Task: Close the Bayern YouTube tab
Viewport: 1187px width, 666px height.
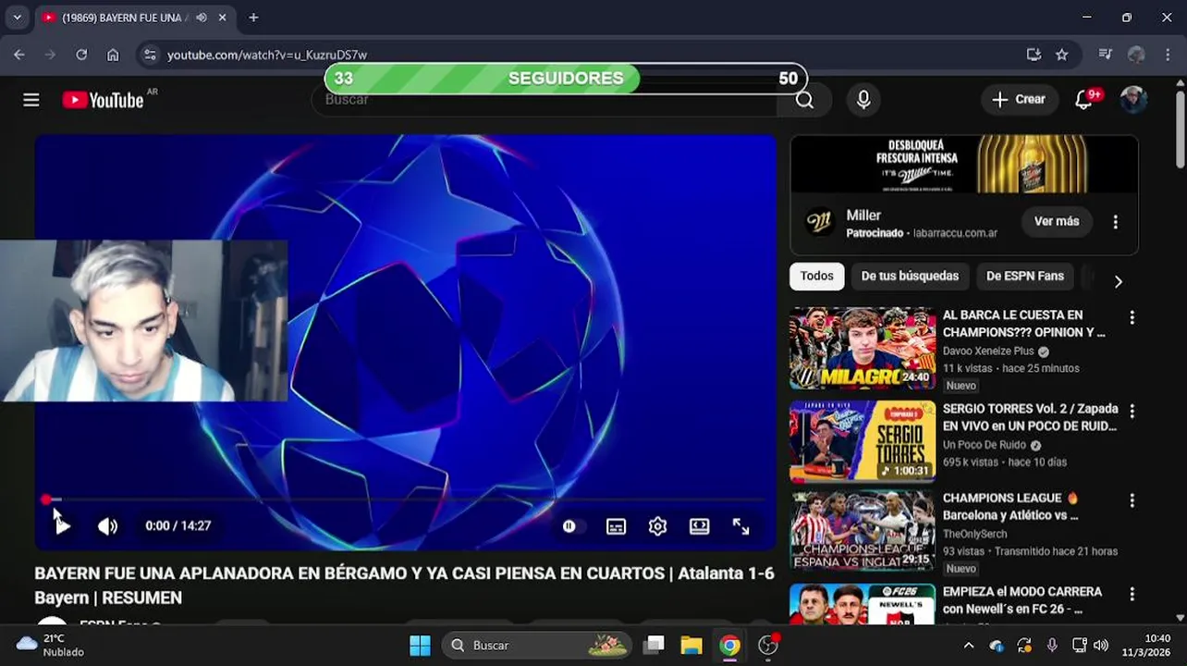Action: click(223, 18)
